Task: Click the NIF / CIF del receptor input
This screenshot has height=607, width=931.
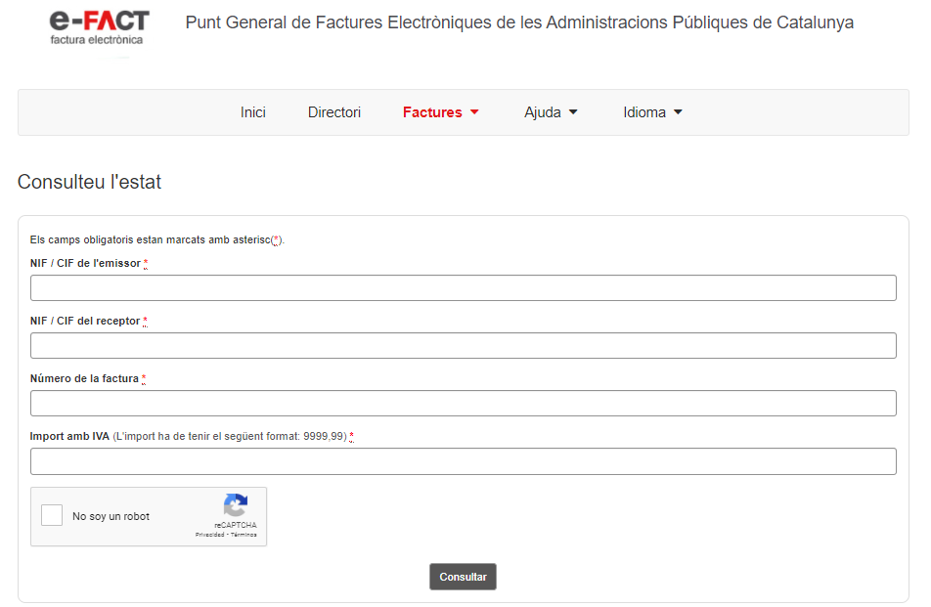Action: 463,345
